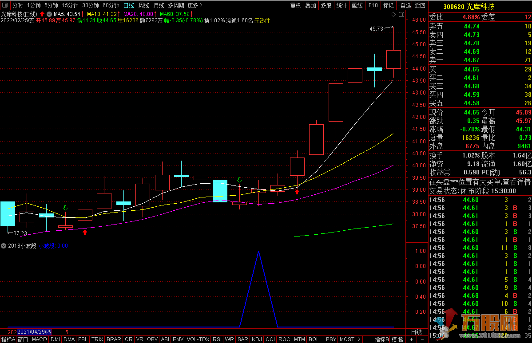Select the 1分钟 timeframe

[x=34, y=5]
